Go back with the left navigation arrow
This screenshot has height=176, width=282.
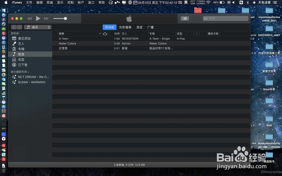click(x=14, y=27)
